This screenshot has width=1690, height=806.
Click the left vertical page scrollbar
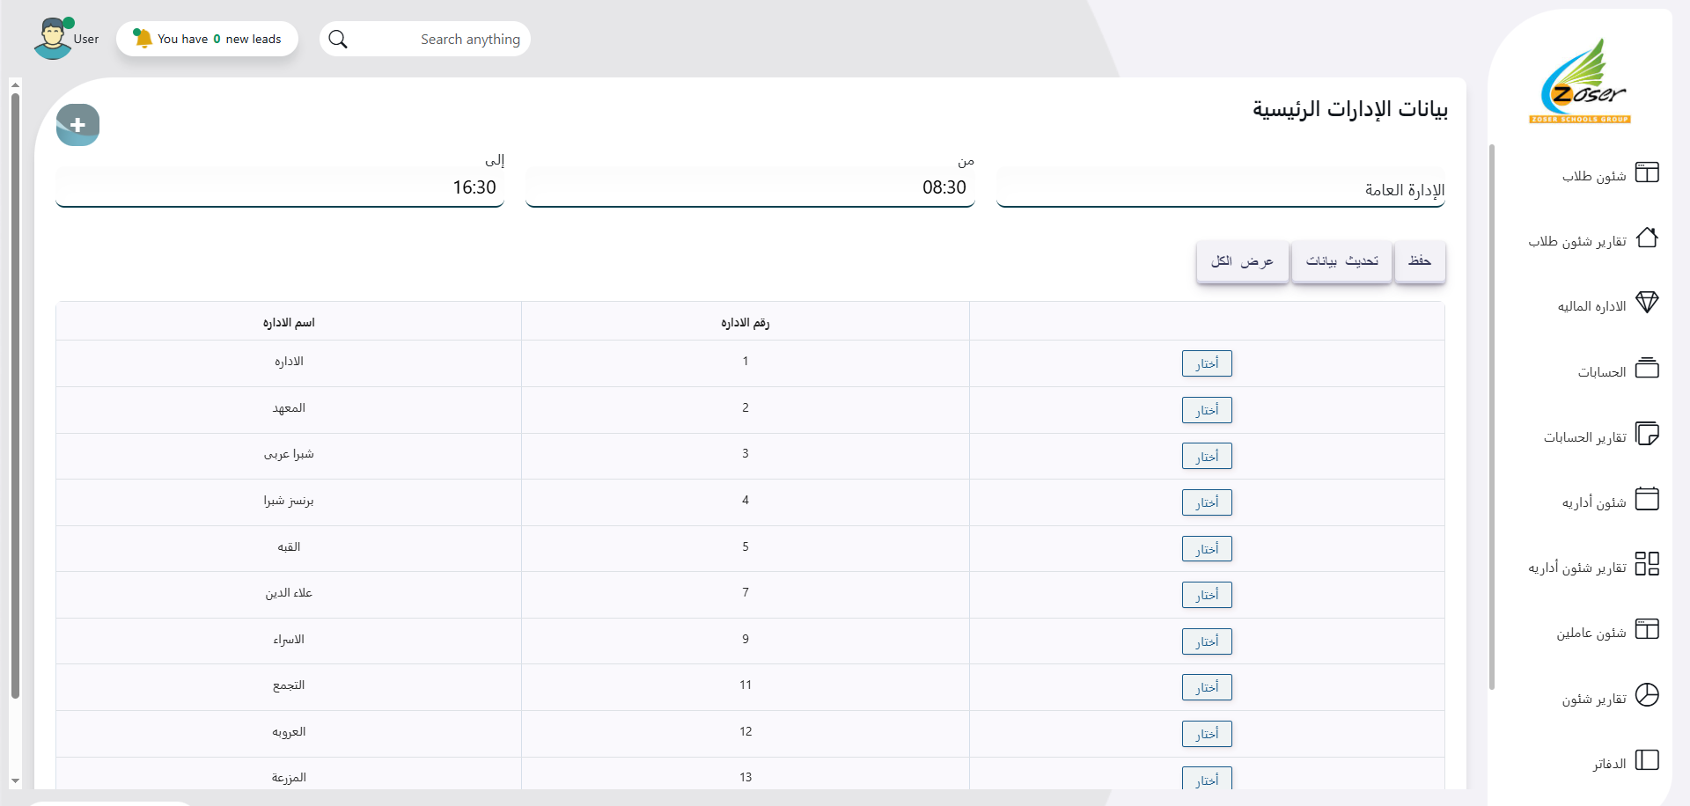pos(15,396)
